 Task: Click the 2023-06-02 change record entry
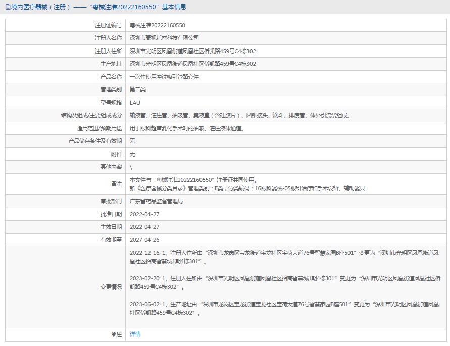pyautogui.click(x=284, y=309)
